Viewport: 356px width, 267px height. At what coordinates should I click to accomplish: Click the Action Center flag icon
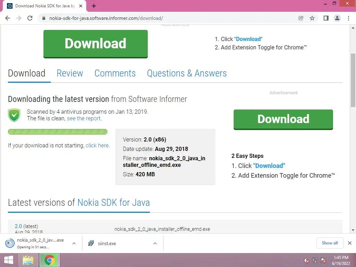click(323, 260)
